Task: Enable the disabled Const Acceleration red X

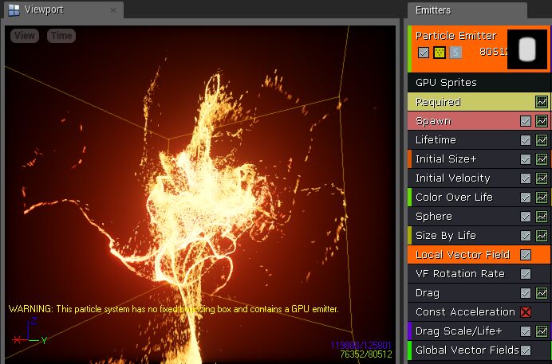Action: click(526, 312)
